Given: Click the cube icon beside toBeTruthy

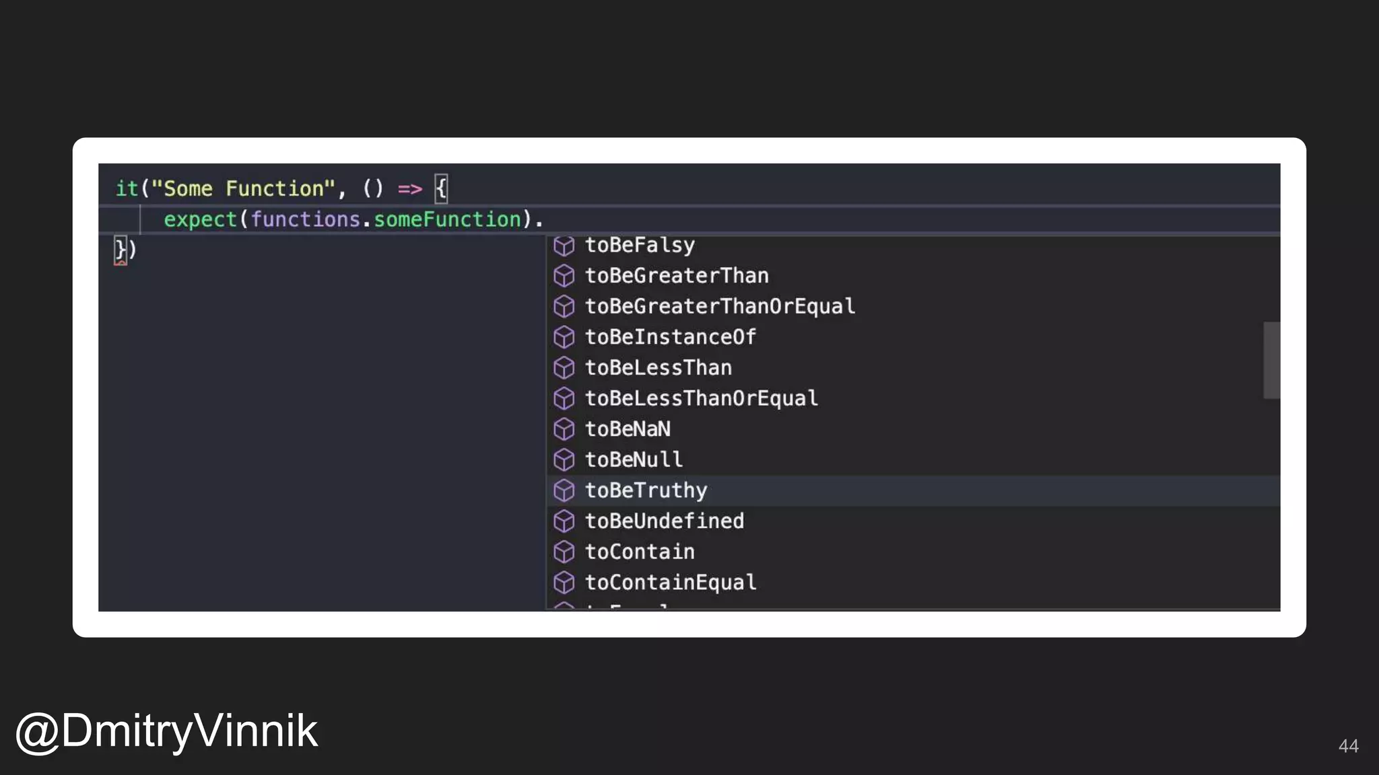Looking at the screenshot, I should click(x=564, y=490).
